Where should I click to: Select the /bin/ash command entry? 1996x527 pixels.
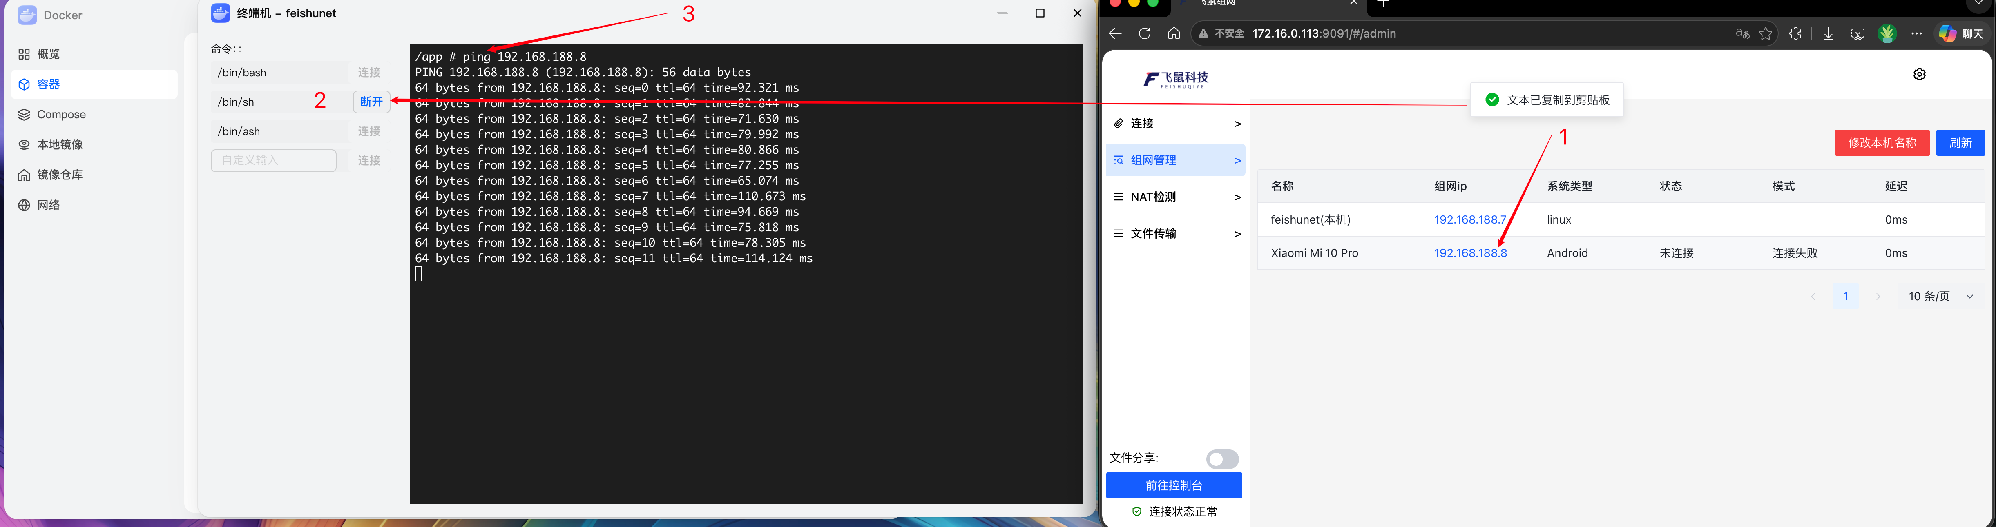tap(279, 132)
